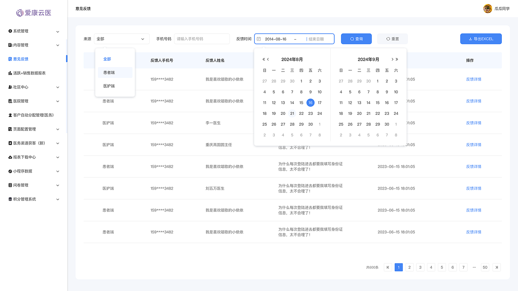Click the 社区中心 people icon
This screenshot has width=518, height=291.
pos(10,87)
